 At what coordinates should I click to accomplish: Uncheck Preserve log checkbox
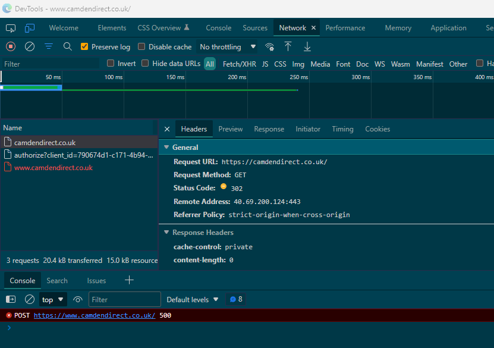pos(84,46)
